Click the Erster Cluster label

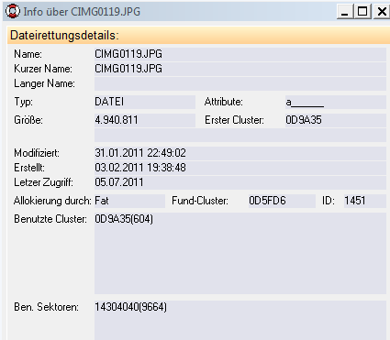point(234,120)
